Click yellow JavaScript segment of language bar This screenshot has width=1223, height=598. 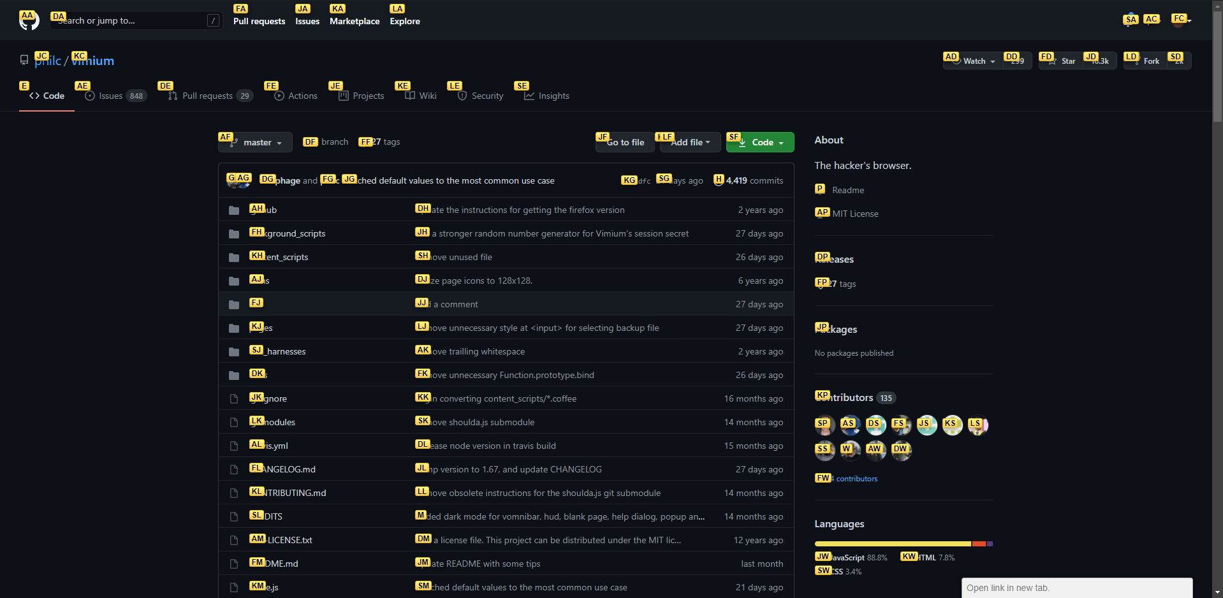tap(893, 544)
